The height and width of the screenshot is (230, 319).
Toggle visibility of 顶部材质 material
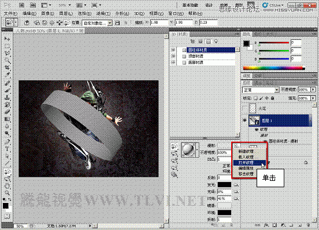(173, 56)
